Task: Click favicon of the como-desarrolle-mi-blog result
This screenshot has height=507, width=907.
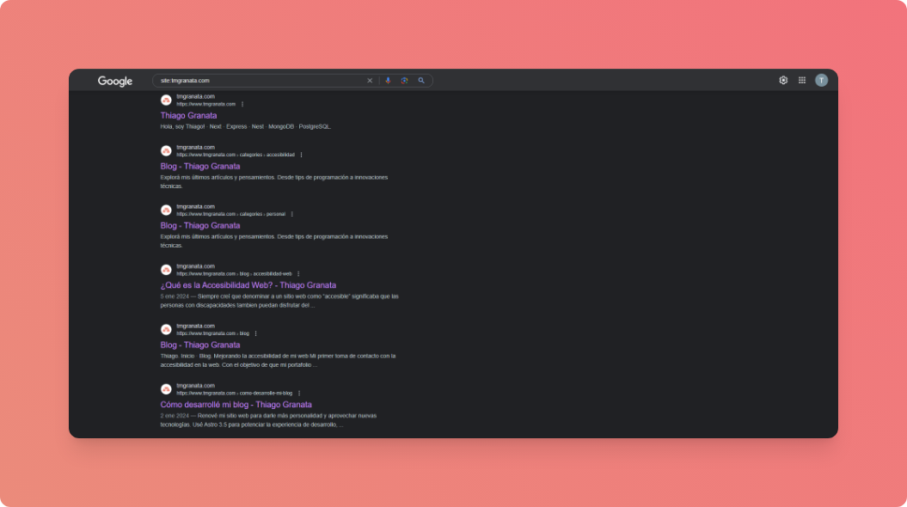Action: click(x=166, y=389)
